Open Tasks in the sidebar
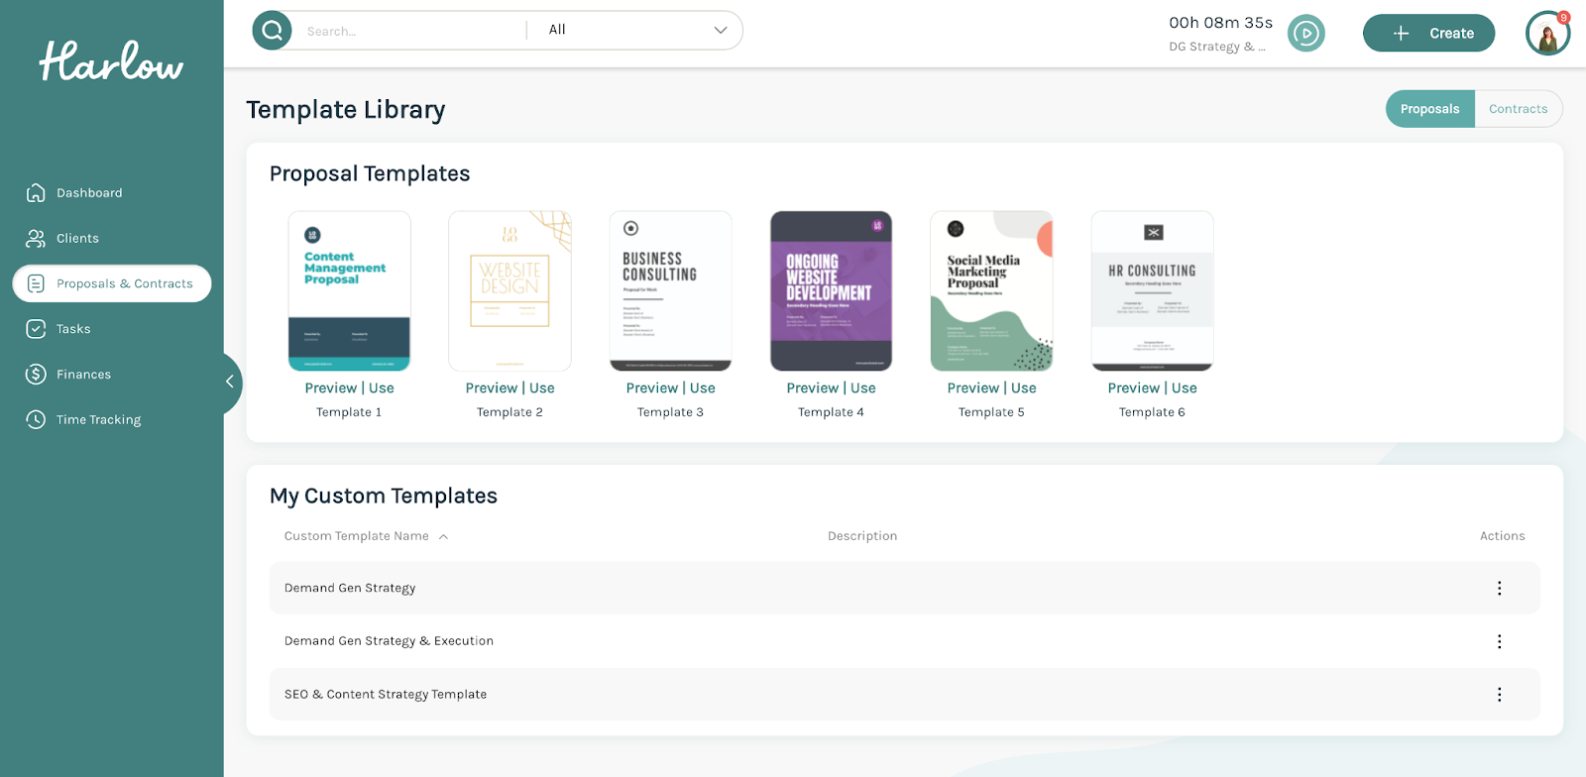The image size is (1586, 777). [x=73, y=329]
